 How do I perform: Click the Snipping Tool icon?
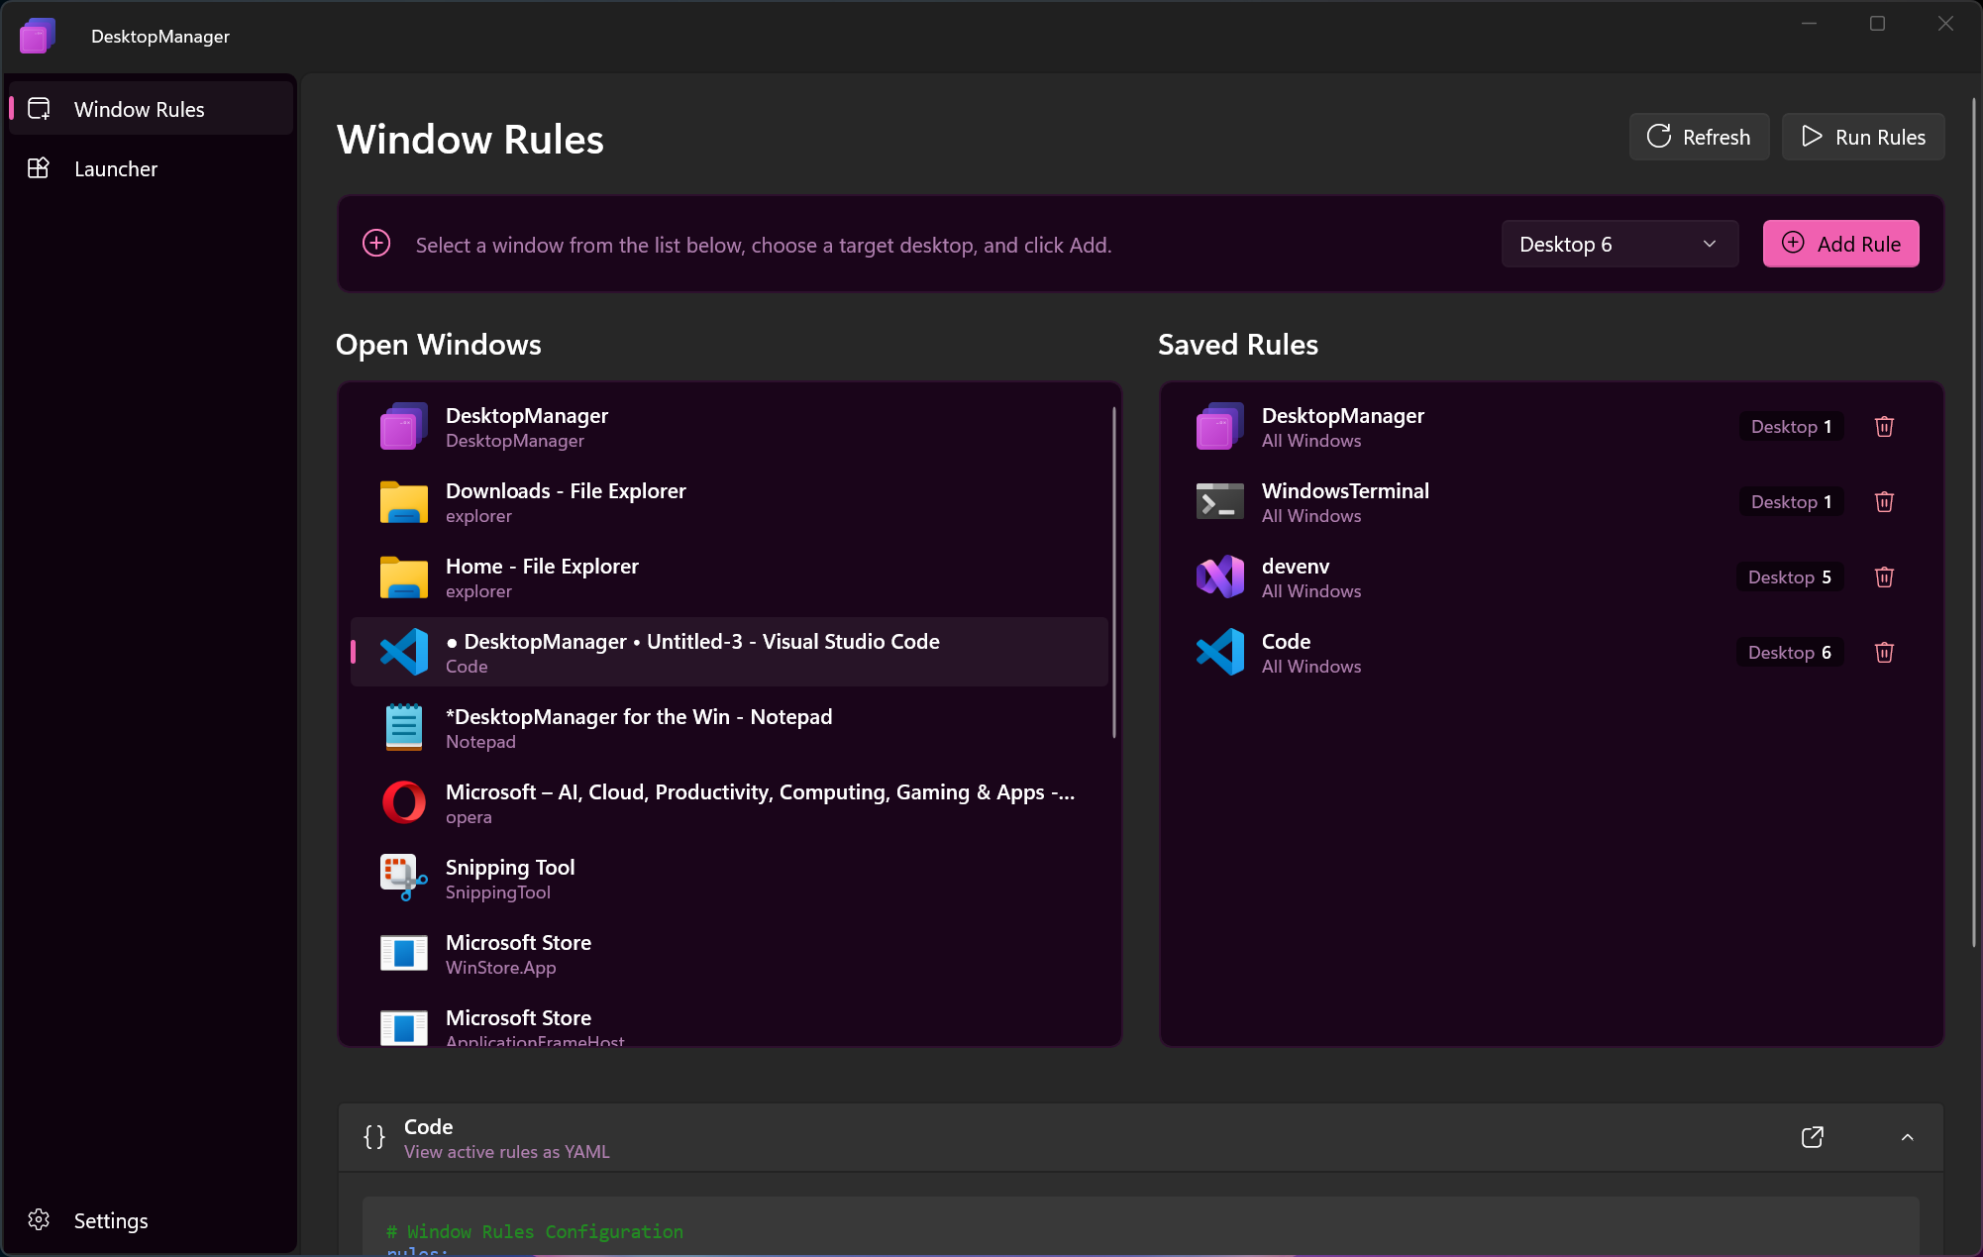(403, 878)
